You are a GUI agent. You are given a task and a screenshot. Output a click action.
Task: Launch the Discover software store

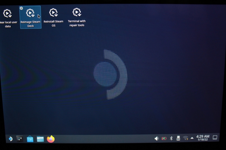tap(30, 139)
